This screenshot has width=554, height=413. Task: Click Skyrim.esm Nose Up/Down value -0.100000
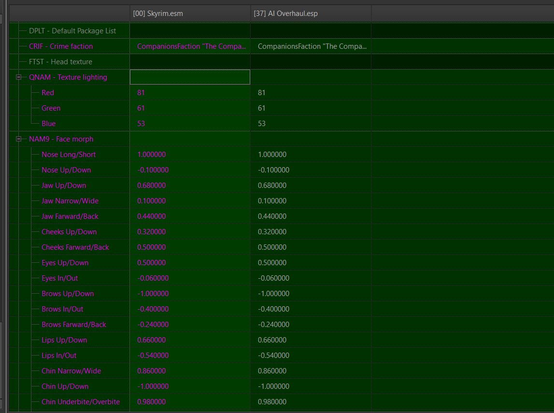[153, 170]
